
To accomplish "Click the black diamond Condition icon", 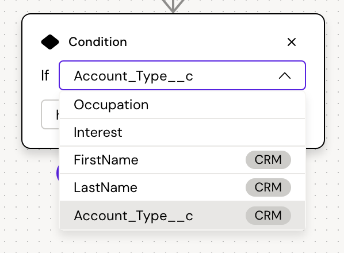I will pos(50,42).
